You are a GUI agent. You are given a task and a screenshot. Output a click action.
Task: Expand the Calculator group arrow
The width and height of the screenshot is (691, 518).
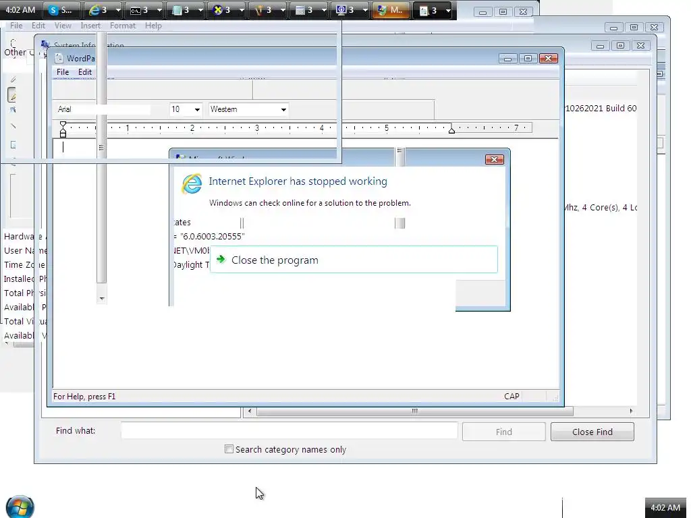[x=324, y=10]
